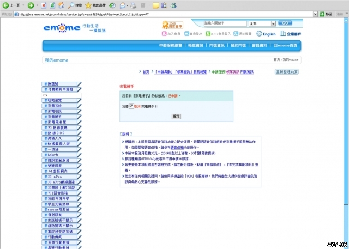
Task: Click the pink 加入會員 icon
Action: point(164,34)
